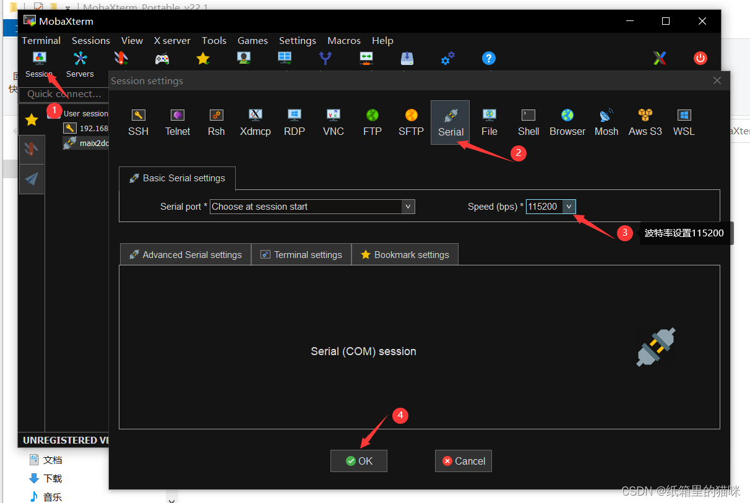
Task: Select the maix2dc serial session
Action: pyautogui.click(x=86, y=143)
